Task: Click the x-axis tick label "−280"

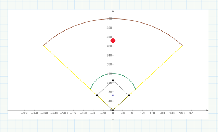Action: (x=44, y=113)
